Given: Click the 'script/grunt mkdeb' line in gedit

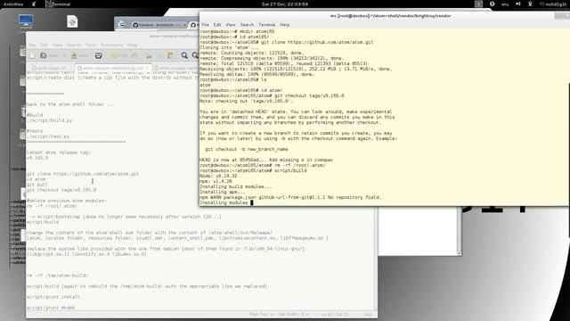Looking at the screenshot, I should pos(51,308).
